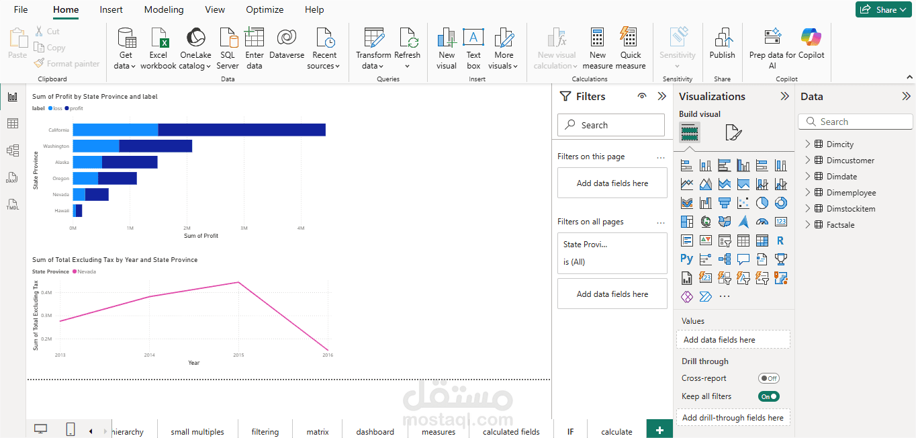Open the calculated fields page tab
916x438 pixels.
pyautogui.click(x=511, y=431)
